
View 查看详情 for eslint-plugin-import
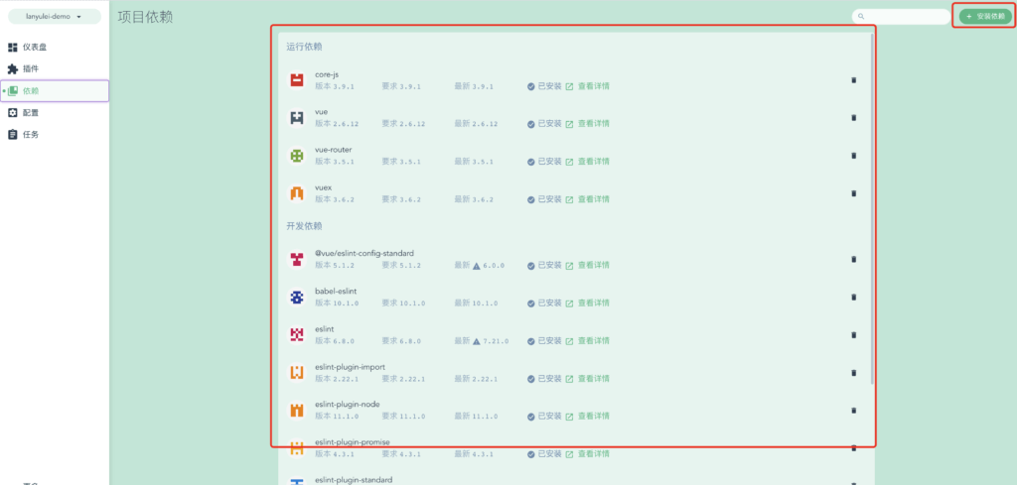(588, 379)
